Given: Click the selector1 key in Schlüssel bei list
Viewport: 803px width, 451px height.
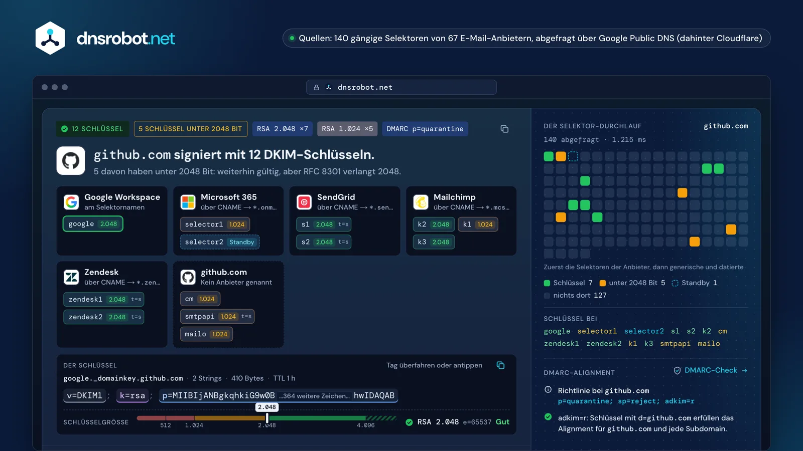Looking at the screenshot, I should click(597, 331).
